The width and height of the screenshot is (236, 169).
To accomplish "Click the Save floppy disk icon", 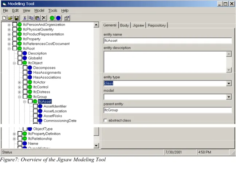I will point(16,18).
